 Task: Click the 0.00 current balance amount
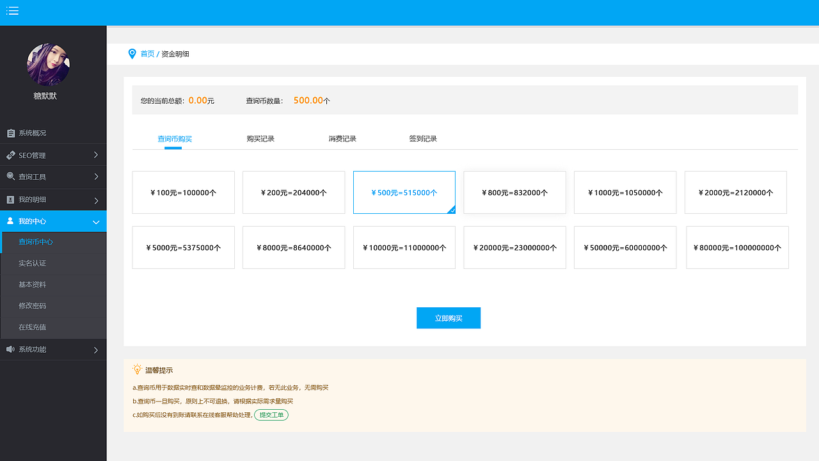click(x=198, y=101)
